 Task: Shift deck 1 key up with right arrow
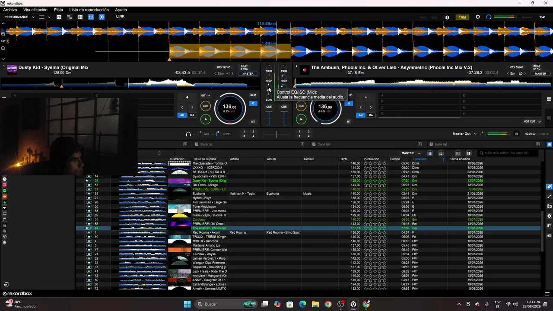point(232,73)
